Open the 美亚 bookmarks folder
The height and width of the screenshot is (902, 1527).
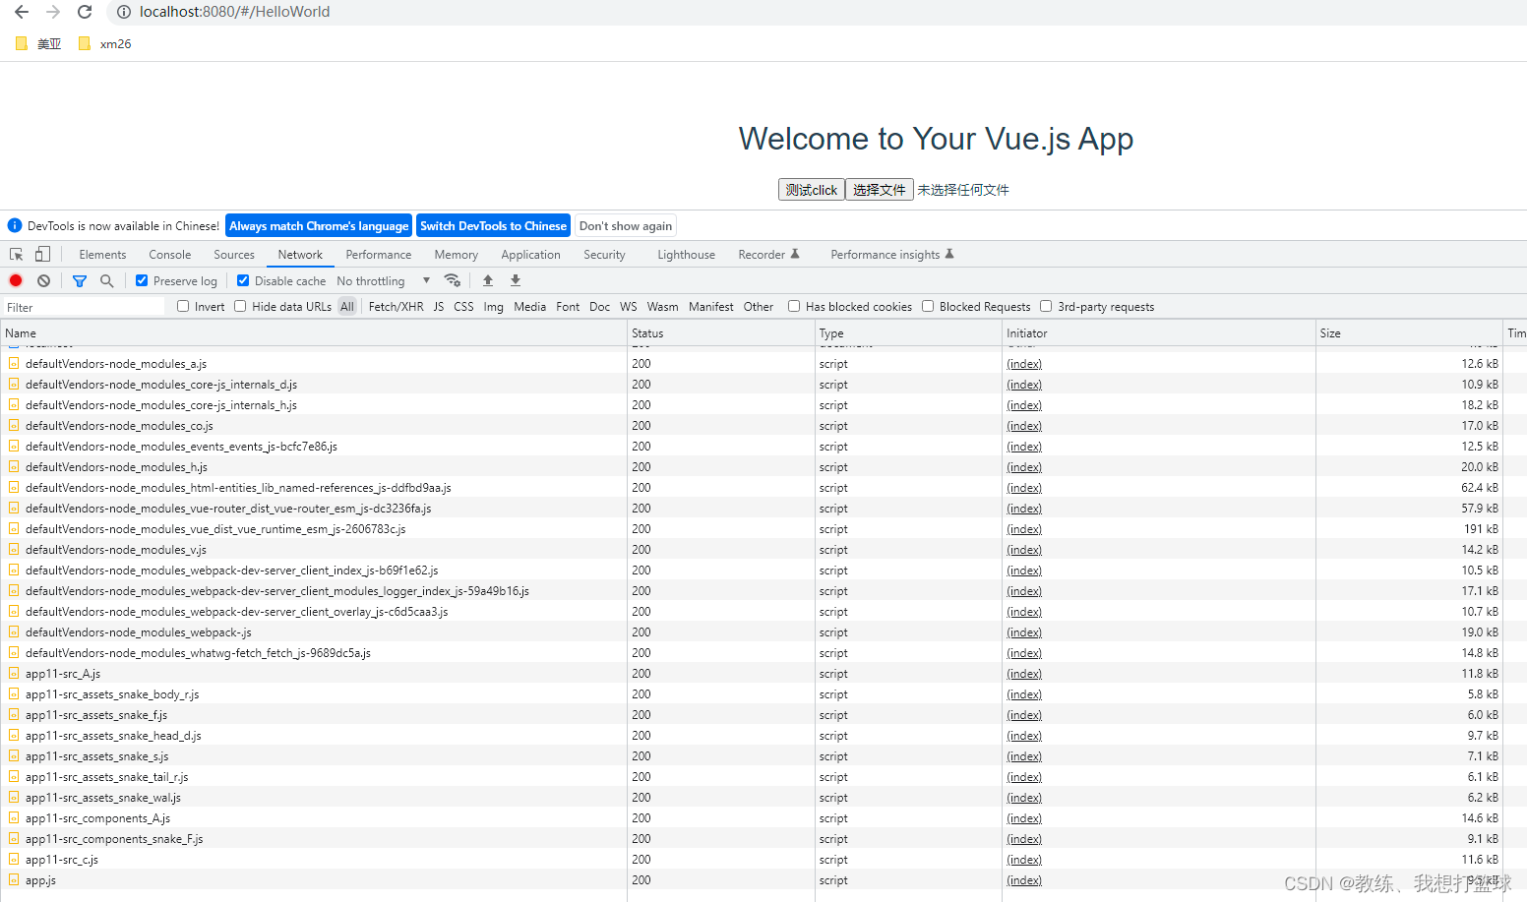38,43
